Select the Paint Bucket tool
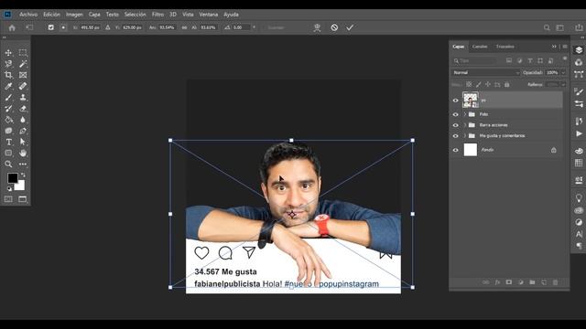Image resolution: width=586 pixels, height=329 pixels. tap(8, 120)
